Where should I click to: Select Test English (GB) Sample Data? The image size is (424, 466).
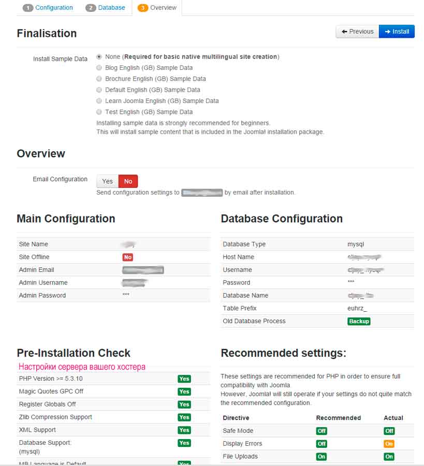point(99,112)
